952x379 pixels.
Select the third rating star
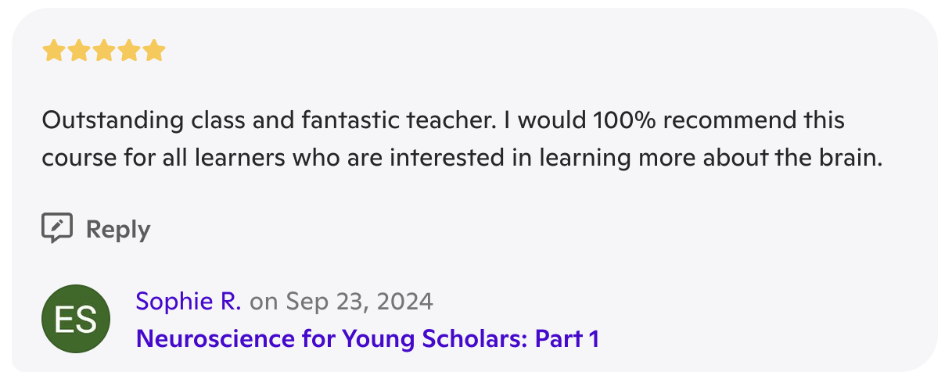tap(104, 51)
